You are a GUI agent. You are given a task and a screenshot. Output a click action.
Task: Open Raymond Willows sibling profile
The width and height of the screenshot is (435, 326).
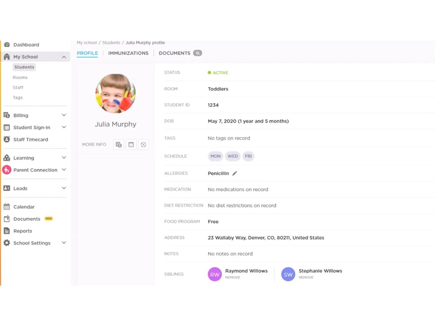coord(246,271)
